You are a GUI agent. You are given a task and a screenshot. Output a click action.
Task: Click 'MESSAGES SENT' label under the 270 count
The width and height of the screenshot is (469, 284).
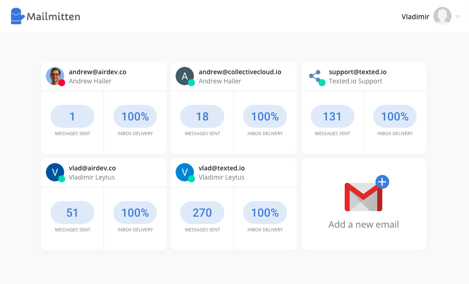203,230
